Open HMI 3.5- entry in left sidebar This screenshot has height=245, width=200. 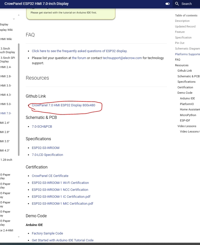6,86
